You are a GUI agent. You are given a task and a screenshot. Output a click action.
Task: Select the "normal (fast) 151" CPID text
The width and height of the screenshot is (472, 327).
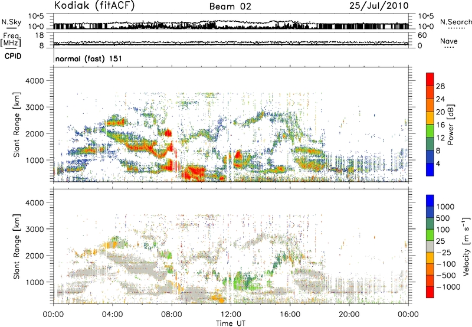click(89, 58)
